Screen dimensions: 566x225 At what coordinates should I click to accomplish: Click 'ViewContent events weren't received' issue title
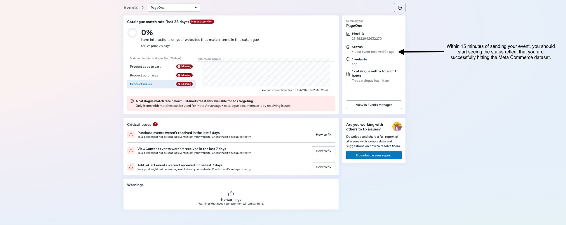click(x=182, y=149)
